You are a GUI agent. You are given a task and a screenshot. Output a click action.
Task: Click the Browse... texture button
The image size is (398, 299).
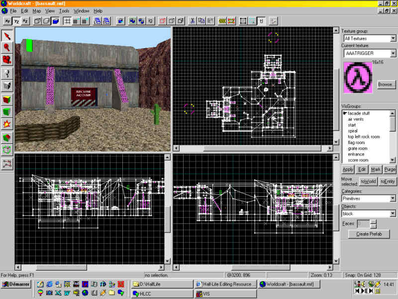[x=386, y=84]
